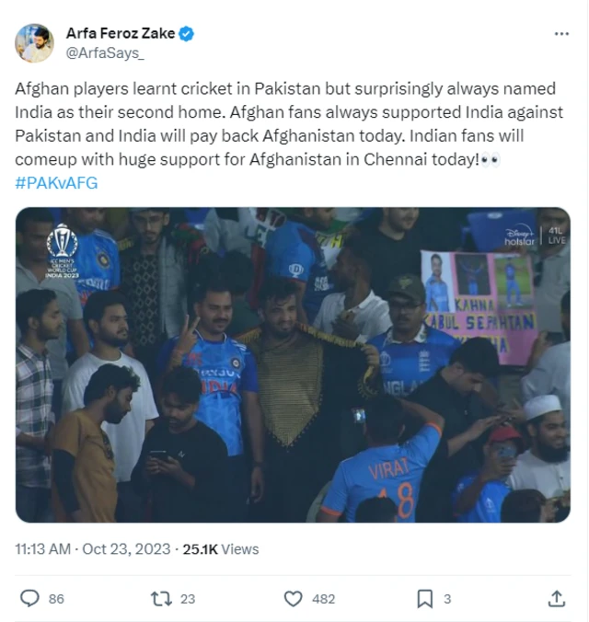The image size is (589, 622).
Task: Click the 482 likes count
Action: [x=323, y=598]
